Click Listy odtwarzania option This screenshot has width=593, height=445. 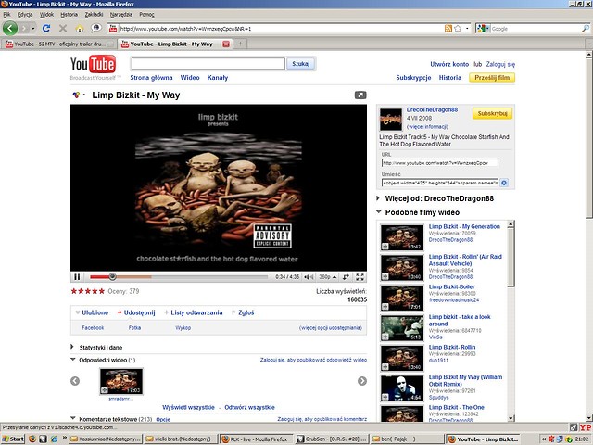tap(194, 312)
